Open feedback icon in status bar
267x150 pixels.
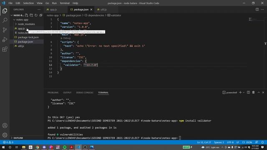pos(257,142)
